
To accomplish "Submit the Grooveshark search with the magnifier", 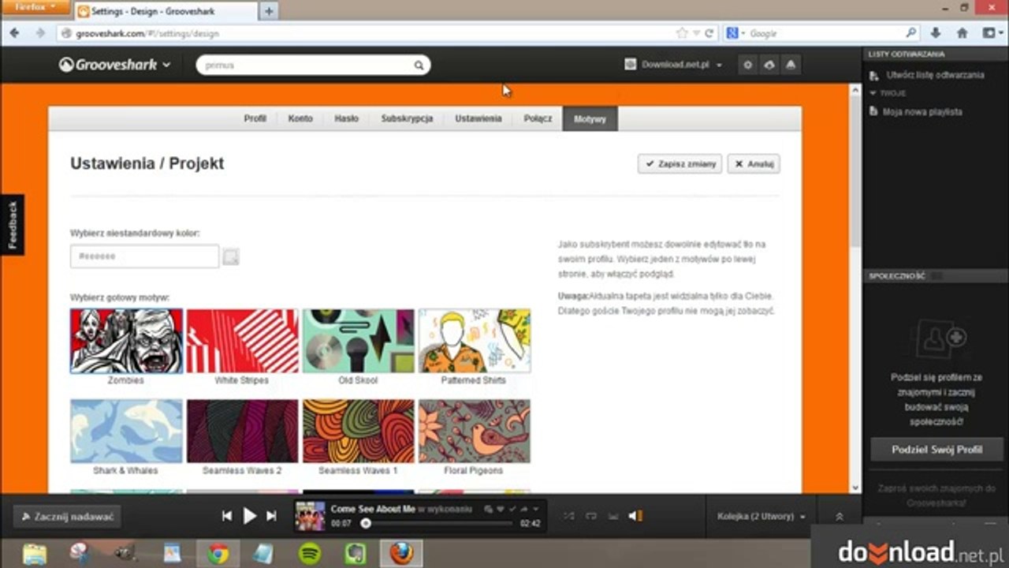I will [x=419, y=65].
